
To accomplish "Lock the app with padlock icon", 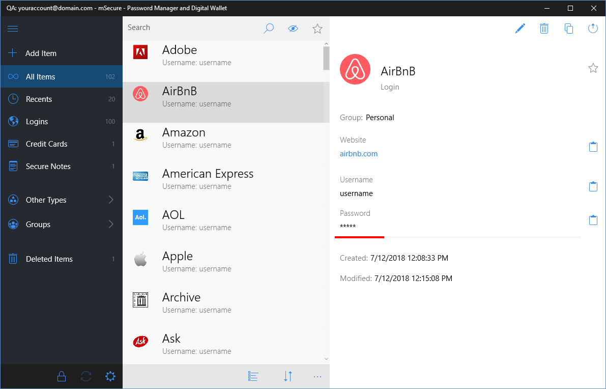I will pos(62,376).
